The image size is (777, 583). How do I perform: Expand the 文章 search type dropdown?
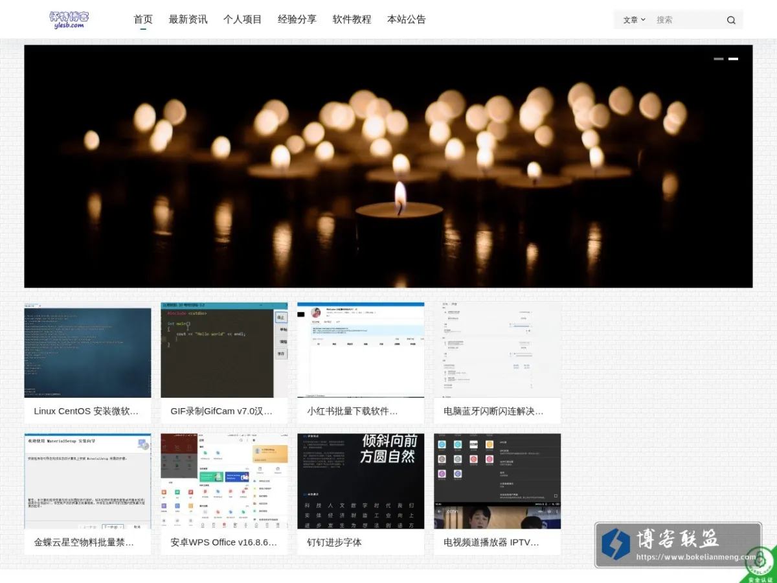pyautogui.click(x=634, y=20)
